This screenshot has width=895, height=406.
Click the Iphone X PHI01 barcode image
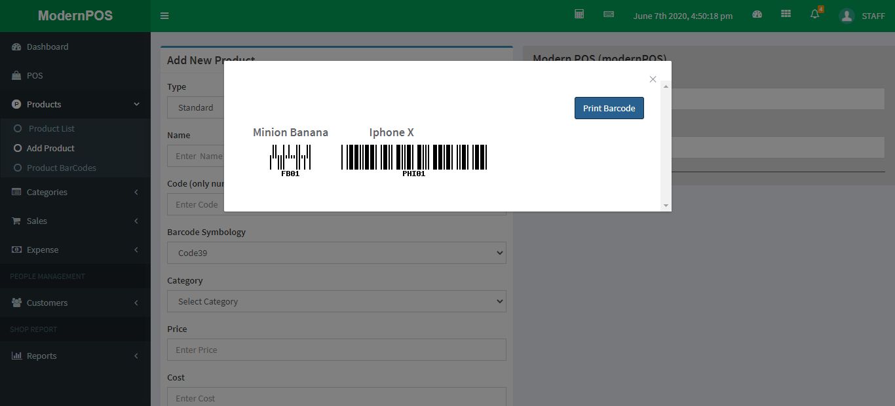tap(414, 160)
